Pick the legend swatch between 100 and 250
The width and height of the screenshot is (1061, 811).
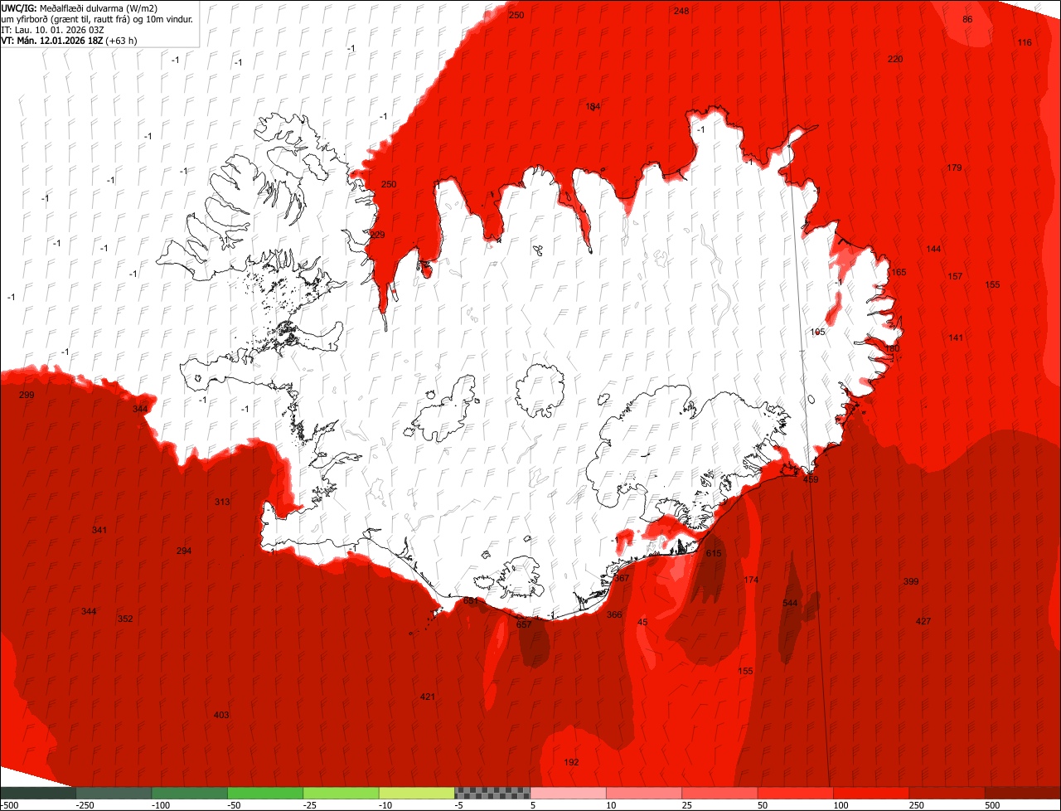(x=871, y=793)
